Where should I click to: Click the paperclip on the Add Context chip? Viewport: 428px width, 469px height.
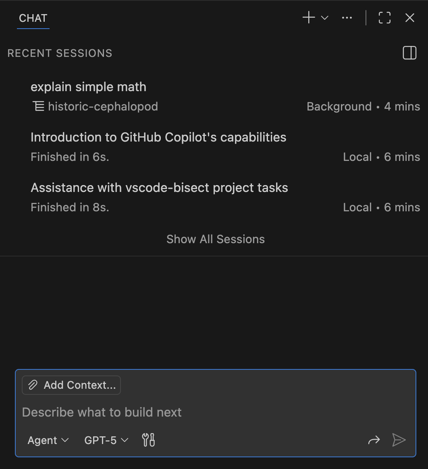(x=33, y=385)
